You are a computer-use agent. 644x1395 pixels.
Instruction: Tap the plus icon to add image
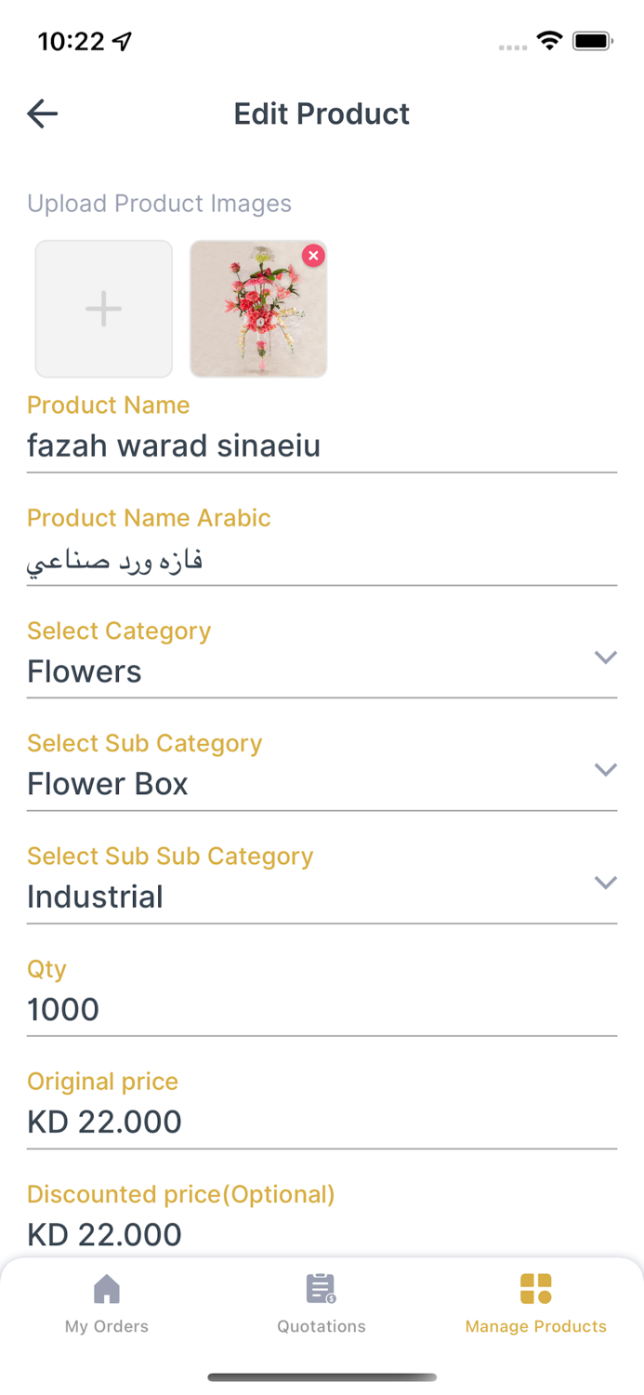104,309
